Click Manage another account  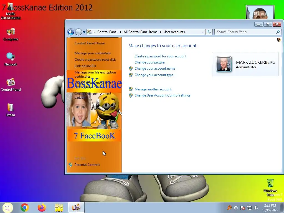click(153, 89)
